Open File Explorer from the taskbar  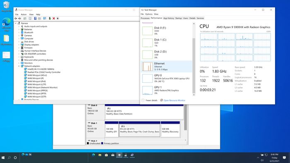click(100, 155)
